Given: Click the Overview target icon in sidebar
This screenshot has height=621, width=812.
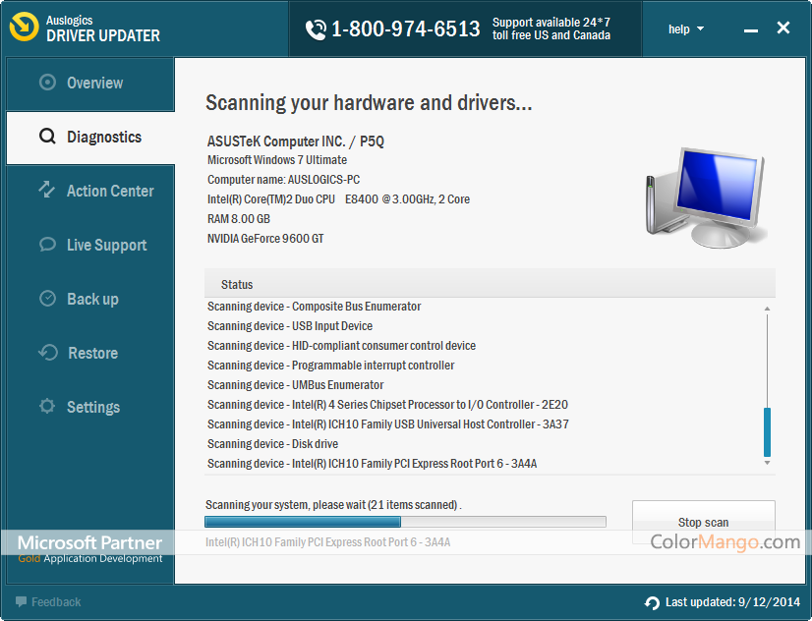Looking at the screenshot, I should 47,84.
